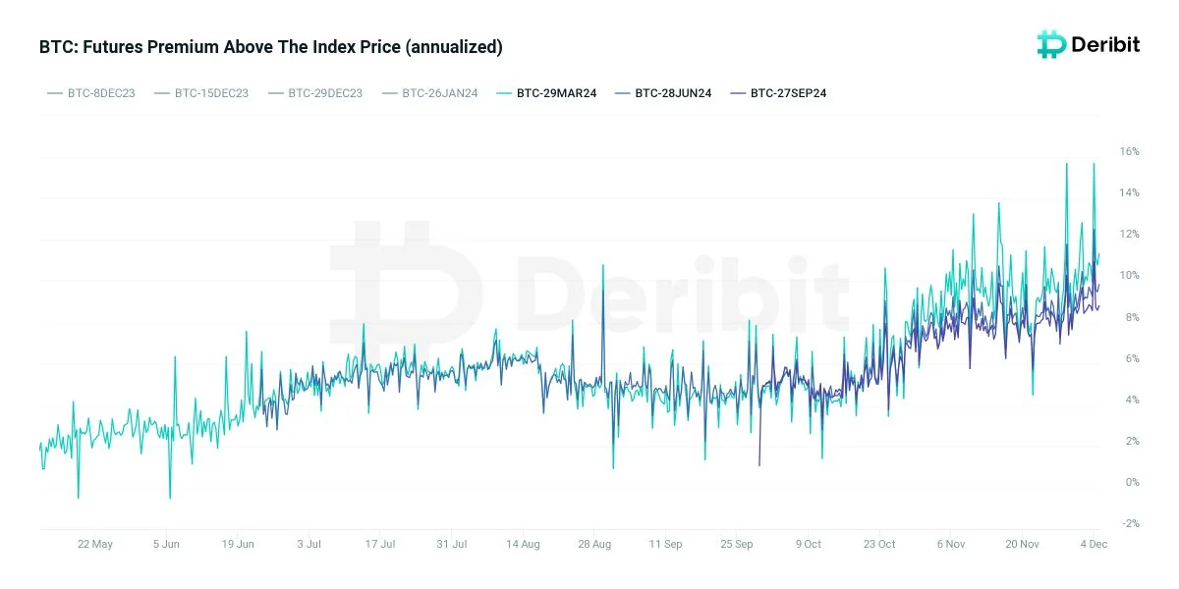Viewport: 1179px width, 589px height.
Task: Select the 14 Aug date tick
Action: pos(523,544)
